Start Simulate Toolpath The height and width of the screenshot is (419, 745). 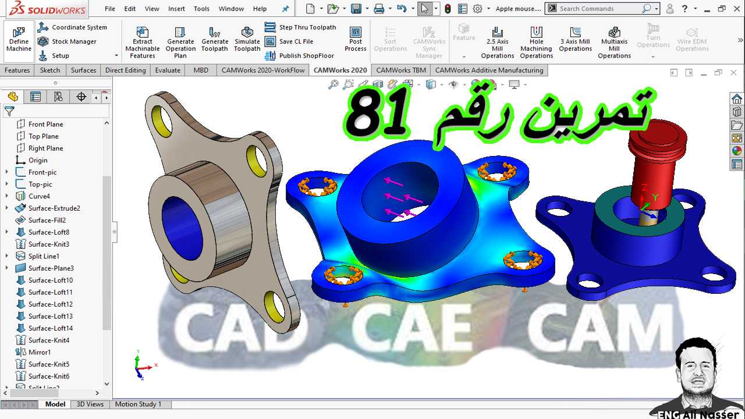click(x=247, y=40)
